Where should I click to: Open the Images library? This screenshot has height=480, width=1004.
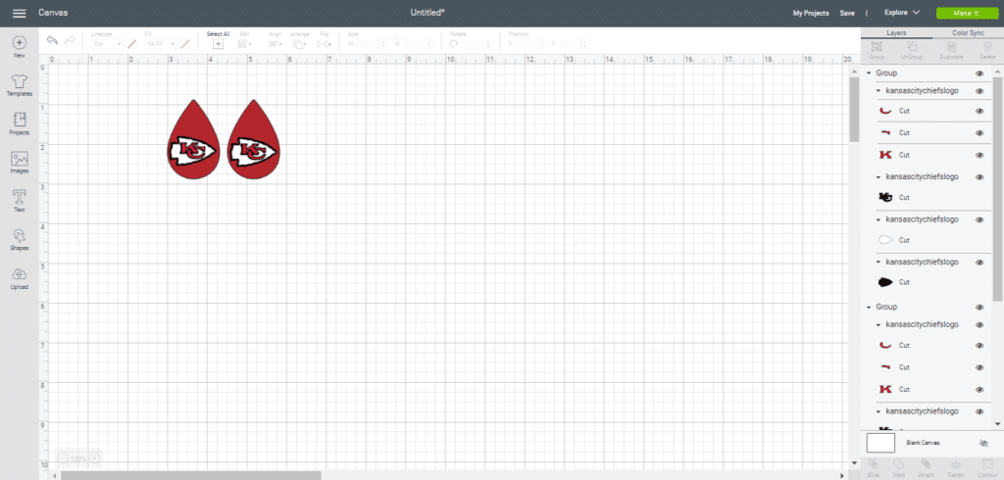19,162
